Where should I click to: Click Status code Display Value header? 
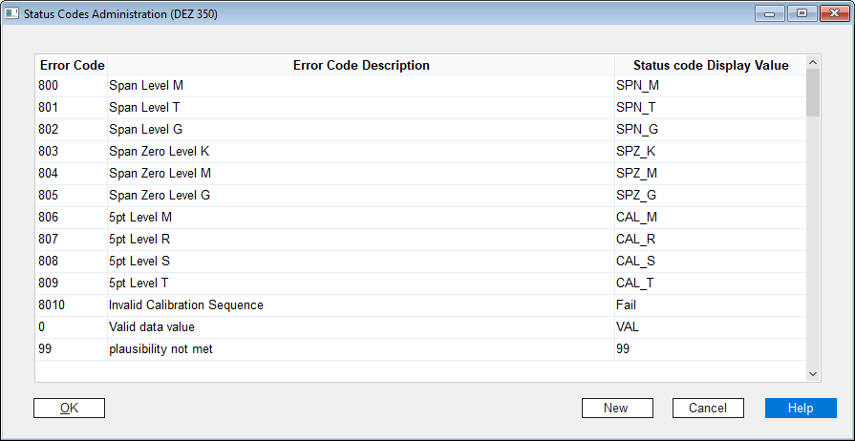(x=711, y=66)
